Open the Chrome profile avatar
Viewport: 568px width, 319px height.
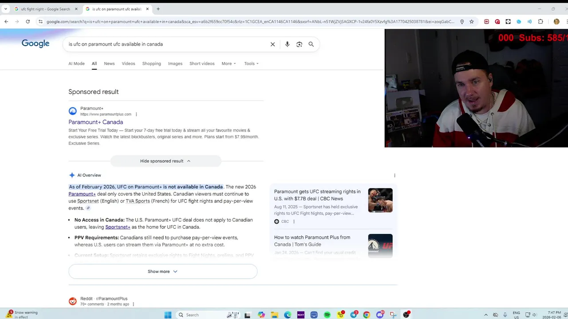coord(556,21)
